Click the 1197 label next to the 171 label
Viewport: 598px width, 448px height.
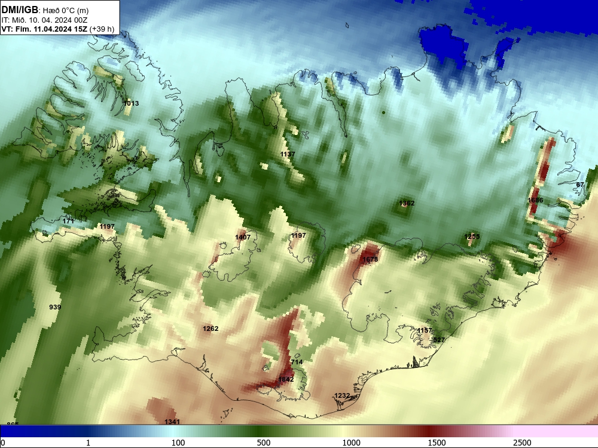coord(107,226)
